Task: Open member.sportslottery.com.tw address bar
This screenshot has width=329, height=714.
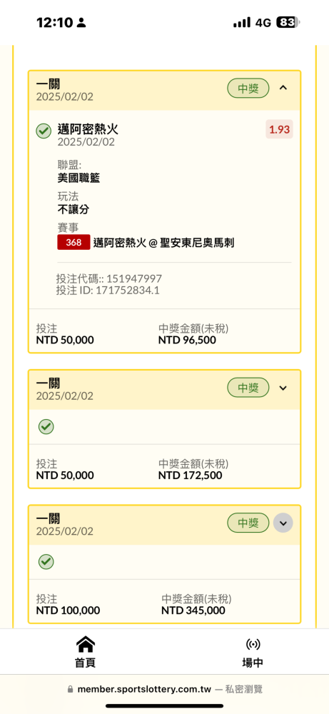Action: [164, 690]
